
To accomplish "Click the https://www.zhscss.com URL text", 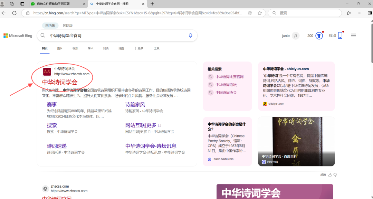I will (69, 191).
